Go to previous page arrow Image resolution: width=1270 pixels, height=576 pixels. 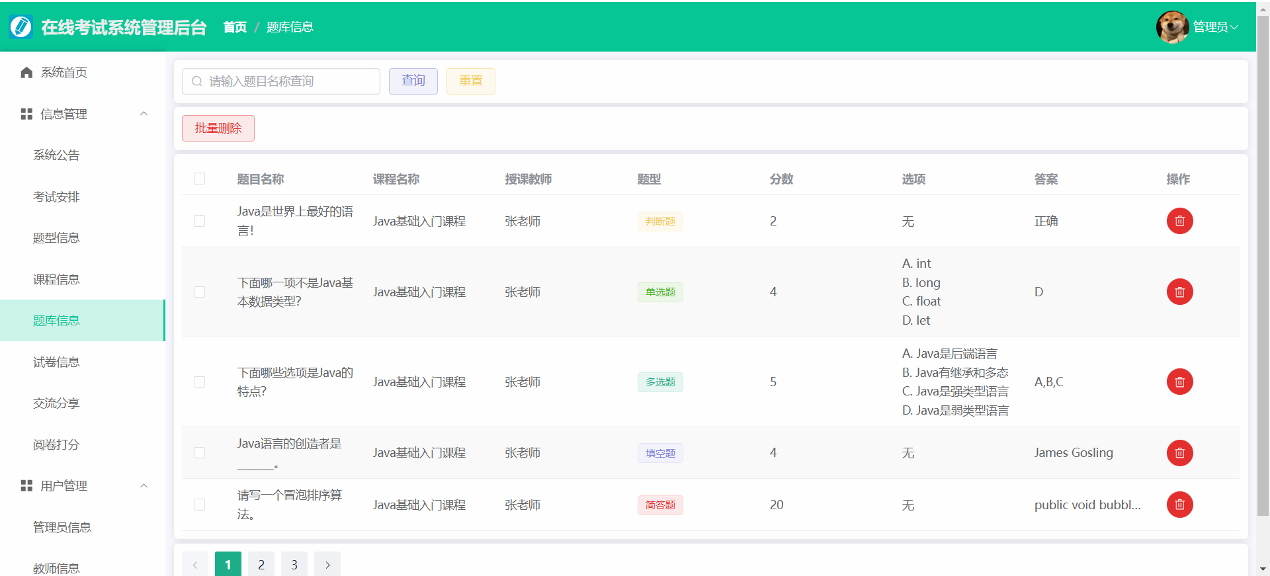pos(195,565)
